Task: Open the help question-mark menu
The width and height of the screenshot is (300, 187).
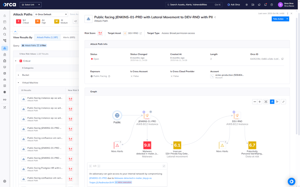Action: click(271, 5)
